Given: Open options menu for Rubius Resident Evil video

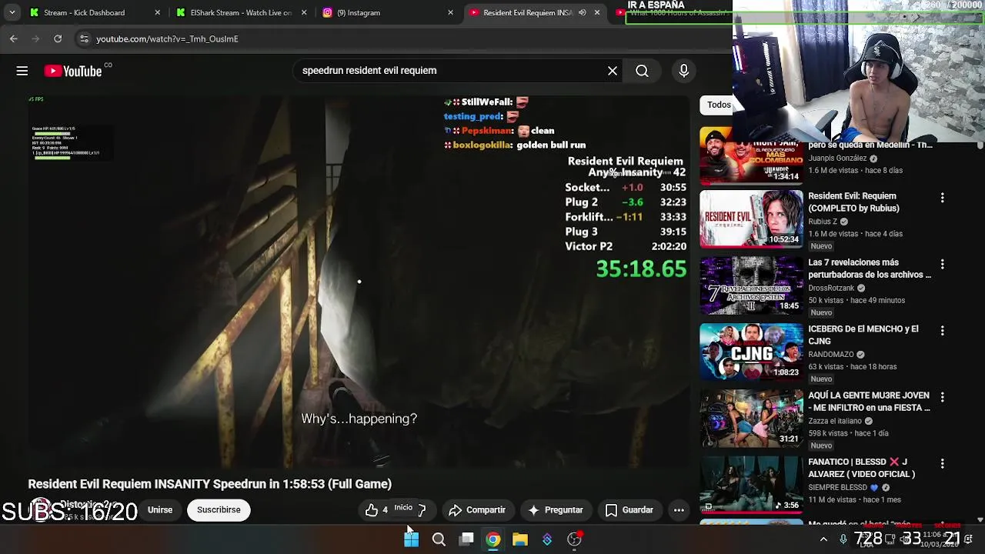Looking at the screenshot, I should [942, 198].
